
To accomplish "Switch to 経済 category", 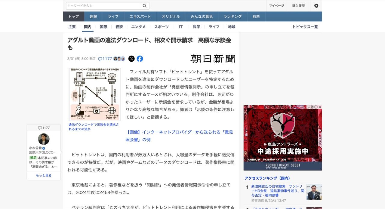I will coord(119,27).
